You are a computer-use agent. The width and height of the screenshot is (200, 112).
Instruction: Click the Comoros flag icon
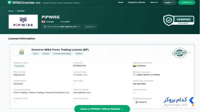coord(134,66)
